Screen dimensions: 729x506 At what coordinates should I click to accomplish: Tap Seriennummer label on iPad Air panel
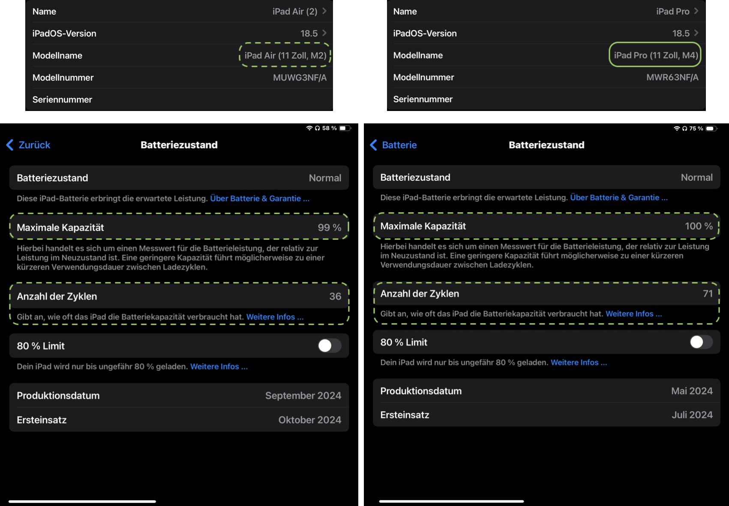tap(62, 99)
